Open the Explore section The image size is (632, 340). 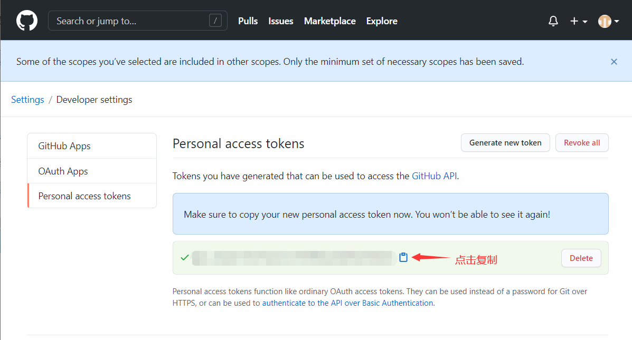[x=381, y=21]
